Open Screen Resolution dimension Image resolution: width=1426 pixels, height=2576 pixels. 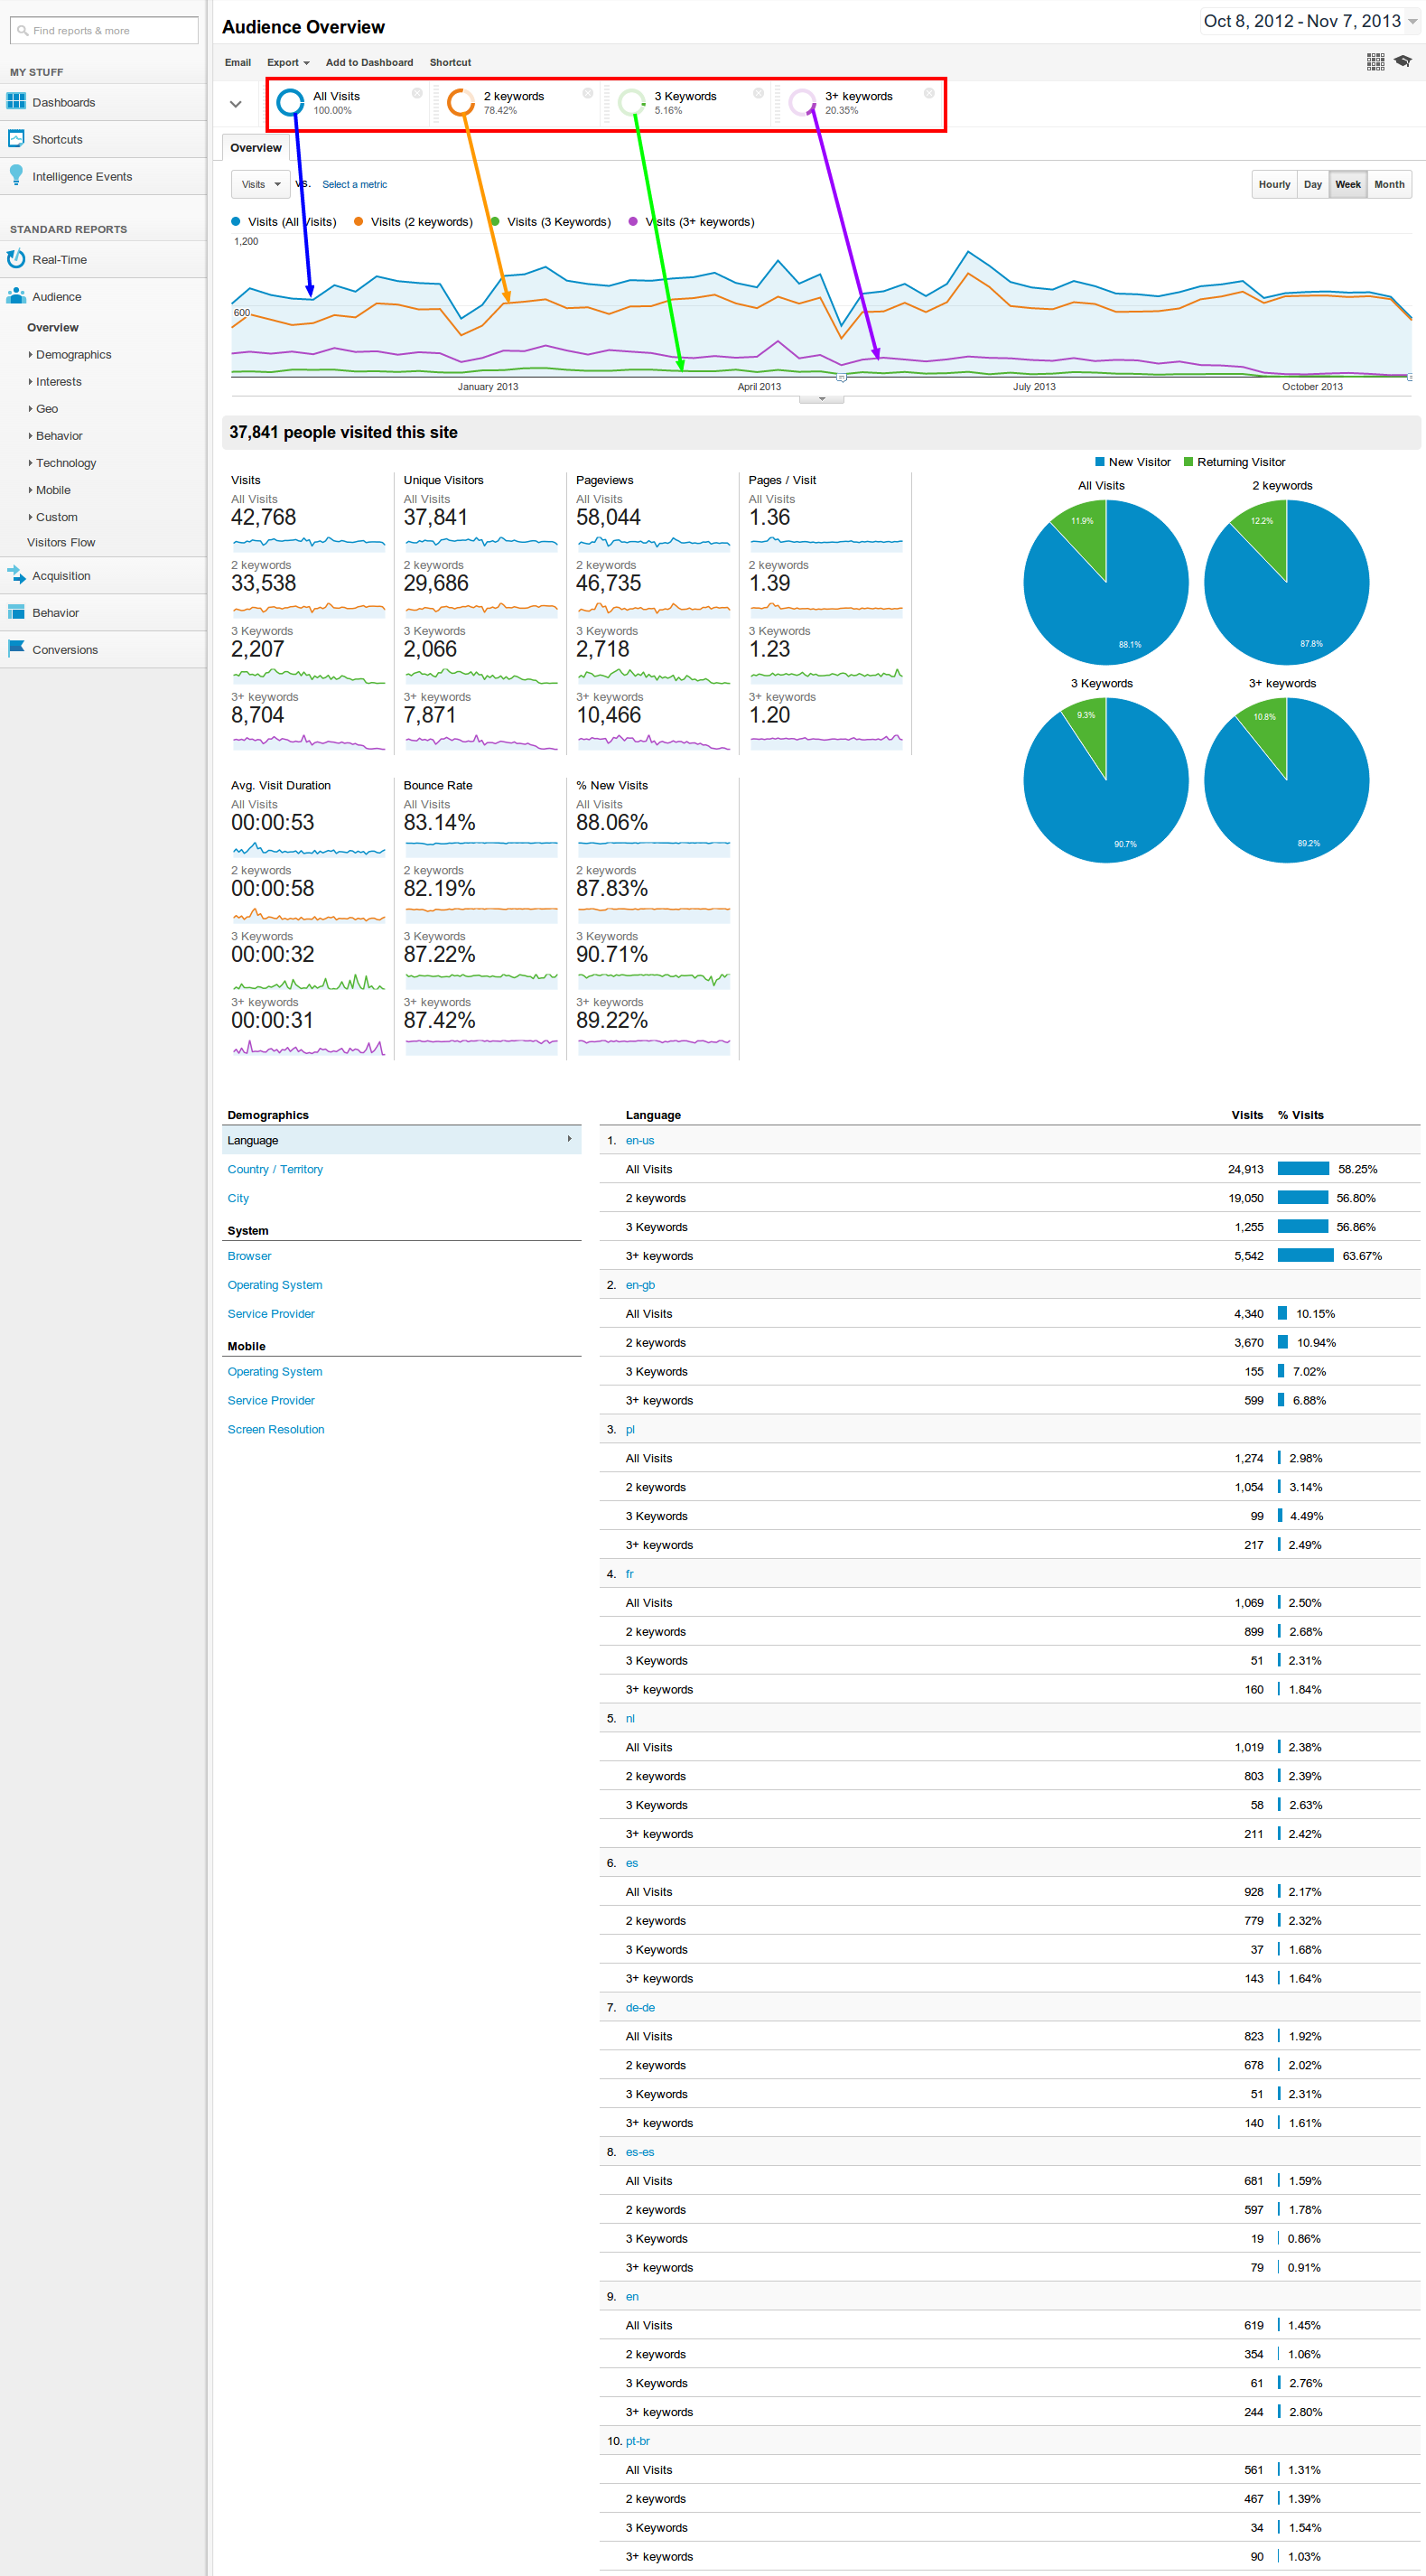click(276, 1429)
